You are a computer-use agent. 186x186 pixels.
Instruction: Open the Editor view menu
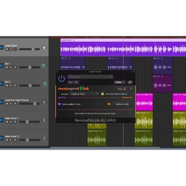(120, 82)
